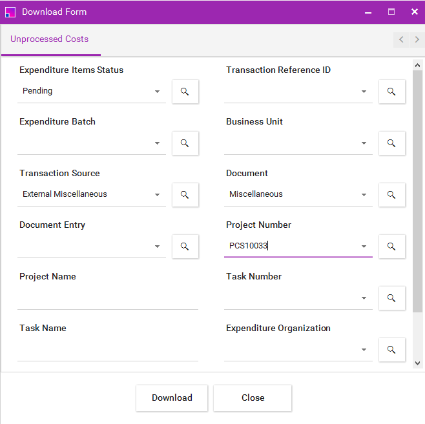The width and height of the screenshot is (425, 424).
Task: Close the Download Form window
Action: pyautogui.click(x=415, y=12)
